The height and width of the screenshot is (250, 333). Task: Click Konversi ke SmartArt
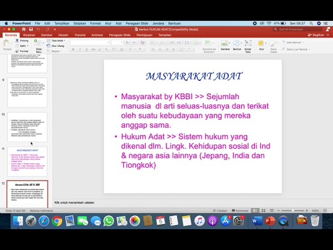(209, 46)
